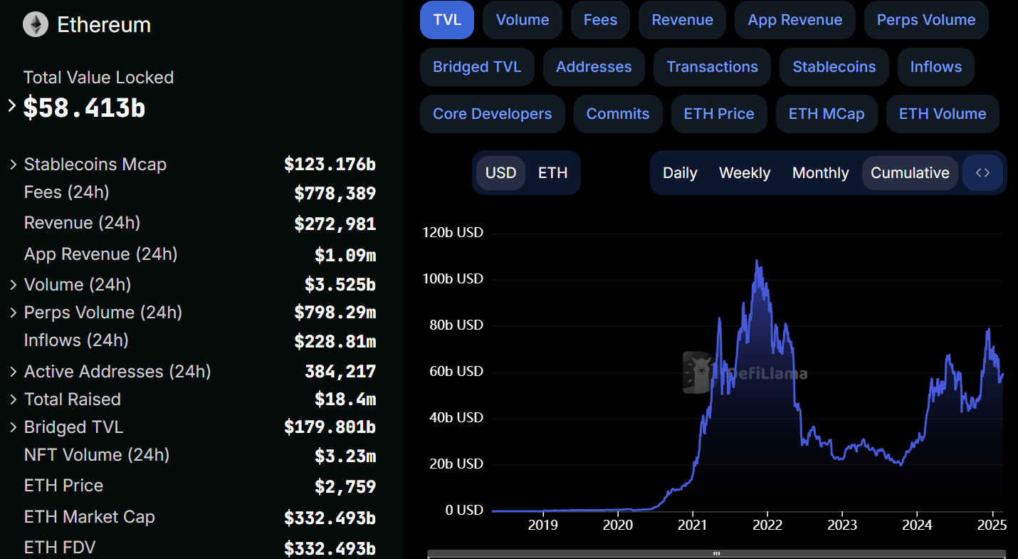Toggle the Volume chart metric

[x=522, y=20]
